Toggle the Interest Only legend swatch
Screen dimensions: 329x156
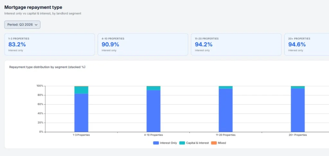pos(156,143)
